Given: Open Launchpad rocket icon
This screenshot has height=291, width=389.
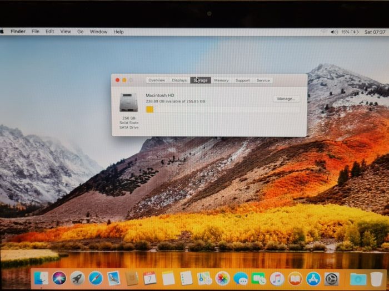Looking at the screenshot, I should point(77,278).
